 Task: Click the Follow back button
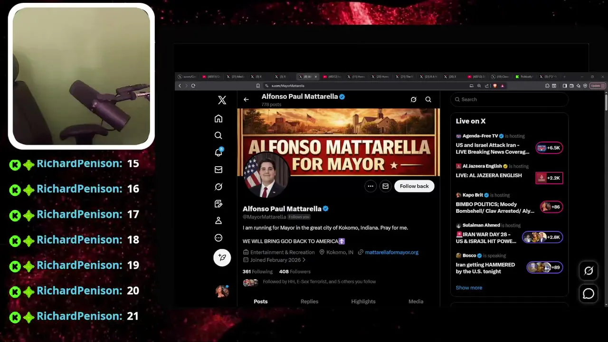click(414, 186)
